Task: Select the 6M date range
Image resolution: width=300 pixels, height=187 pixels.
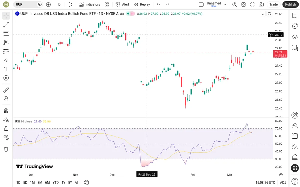Action: coord(47,183)
